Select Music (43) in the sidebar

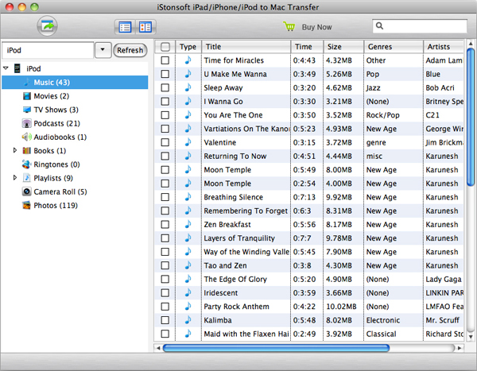75,83
